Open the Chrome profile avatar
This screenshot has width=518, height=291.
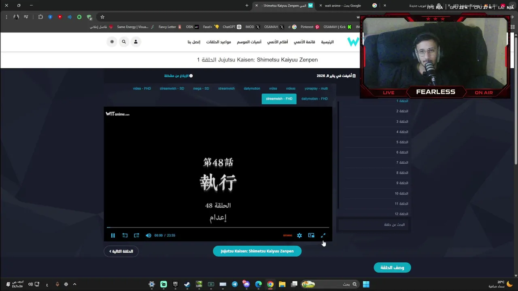(x=16, y=17)
